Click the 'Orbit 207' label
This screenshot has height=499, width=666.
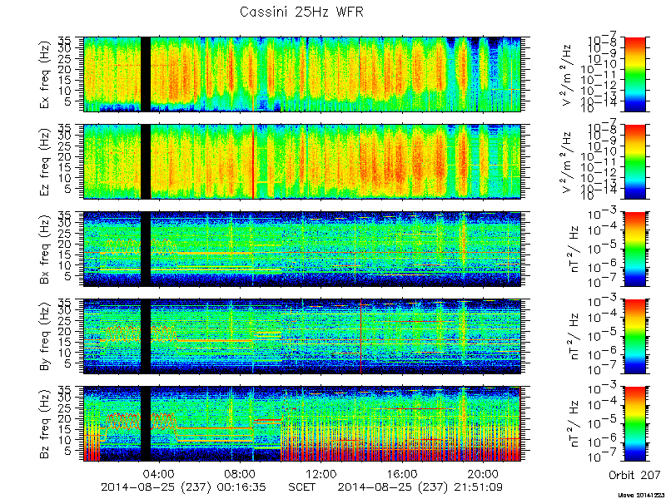click(634, 474)
